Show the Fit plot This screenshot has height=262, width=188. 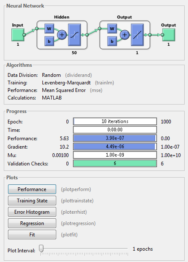[x=32, y=235]
